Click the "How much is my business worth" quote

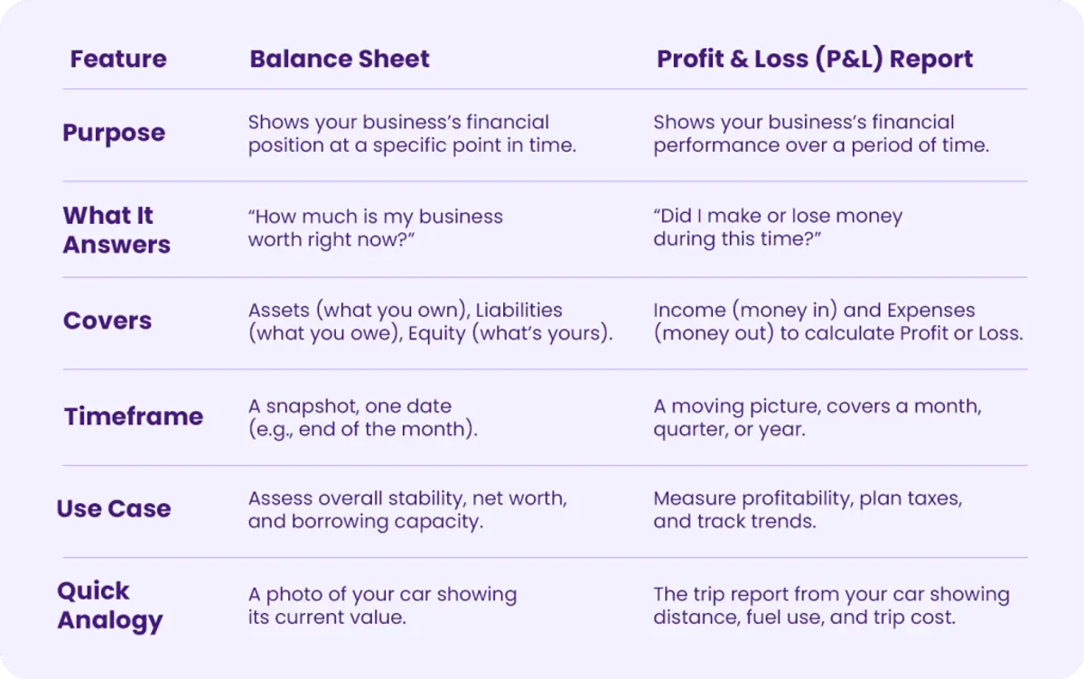[376, 228]
